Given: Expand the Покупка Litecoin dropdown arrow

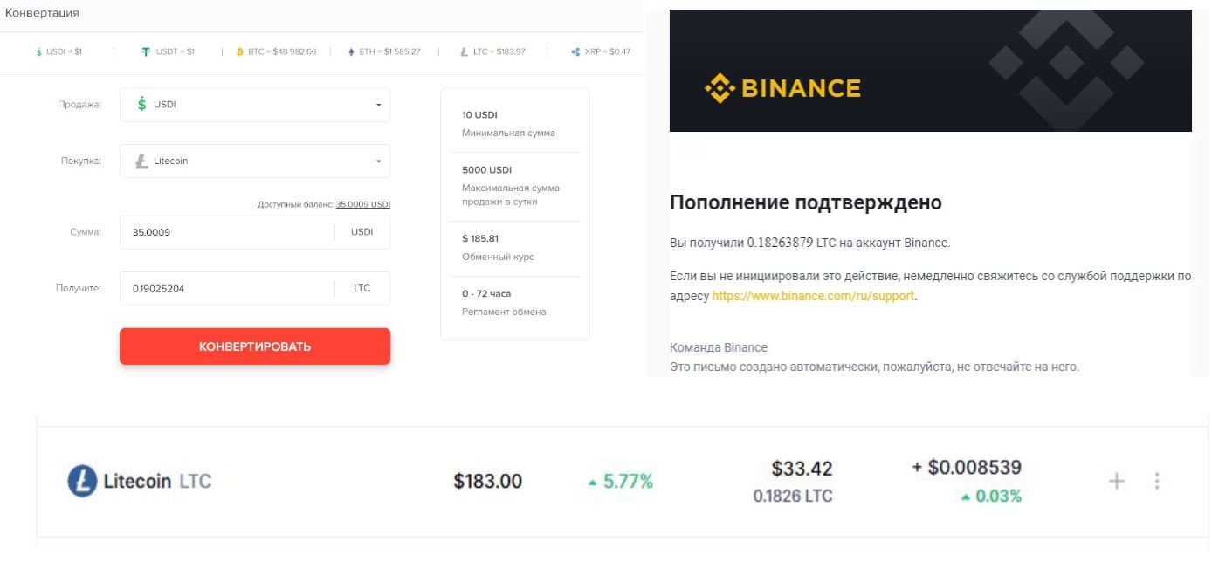Looking at the screenshot, I should click(378, 161).
